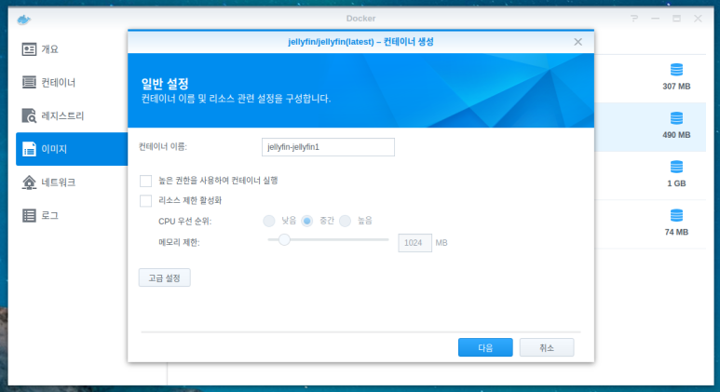The height and width of the screenshot is (392, 720).
Task: Click the 일반 설정 heading
Action: [165, 84]
